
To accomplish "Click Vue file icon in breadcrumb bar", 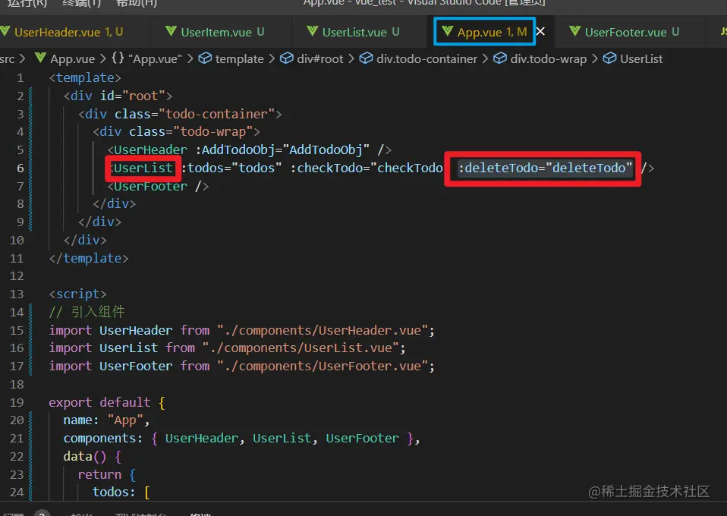I will pyautogui.click(x=41, y=58).
